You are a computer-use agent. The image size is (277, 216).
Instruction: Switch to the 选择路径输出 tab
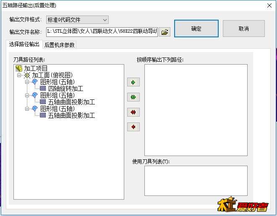point(24,44)
